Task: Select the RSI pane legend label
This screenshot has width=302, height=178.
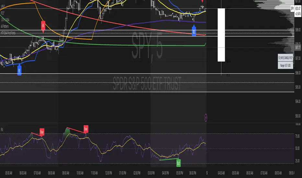Action: tap(2, 129)
